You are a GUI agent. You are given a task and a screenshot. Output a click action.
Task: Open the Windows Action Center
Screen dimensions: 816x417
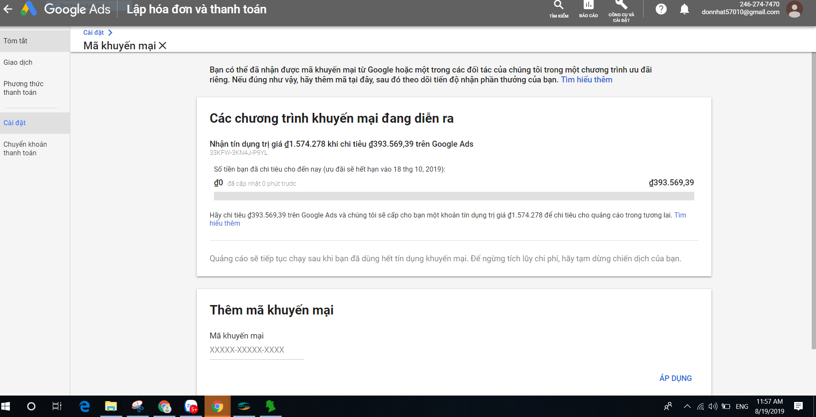click(798, 406)
